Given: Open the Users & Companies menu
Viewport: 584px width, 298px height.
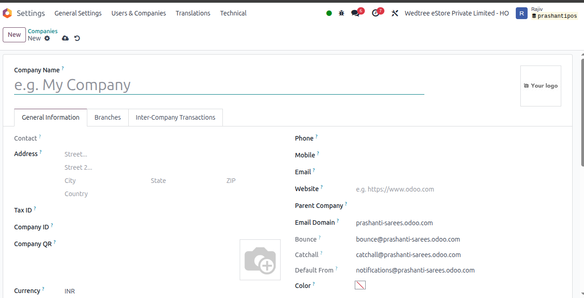Looking at the screenshot, I should [139, 13].
